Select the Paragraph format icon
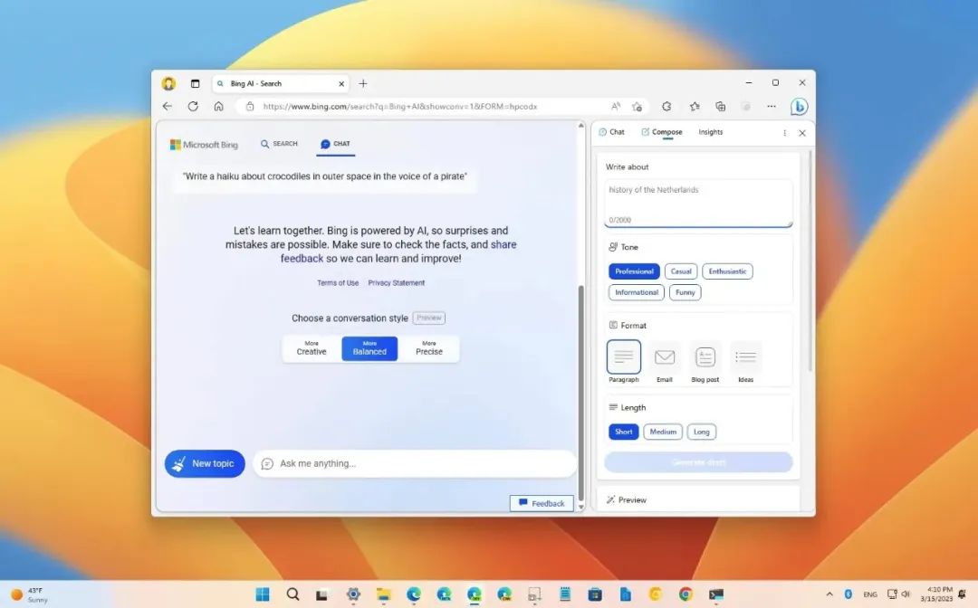This screenshot has width=978, height=608. point(624,357)
